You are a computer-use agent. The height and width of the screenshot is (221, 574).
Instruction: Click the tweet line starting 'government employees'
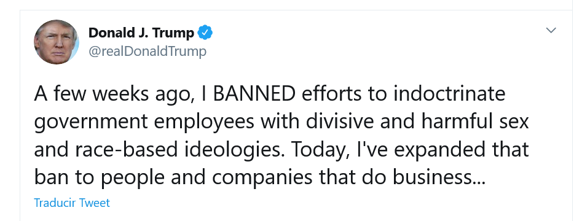click(281, 123)
